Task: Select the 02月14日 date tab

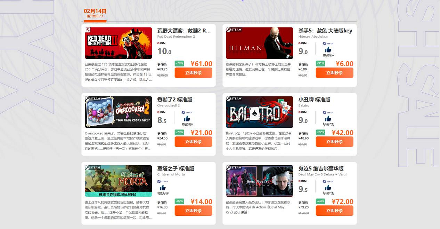Action: pyautogui.click(x=95, y=13)
